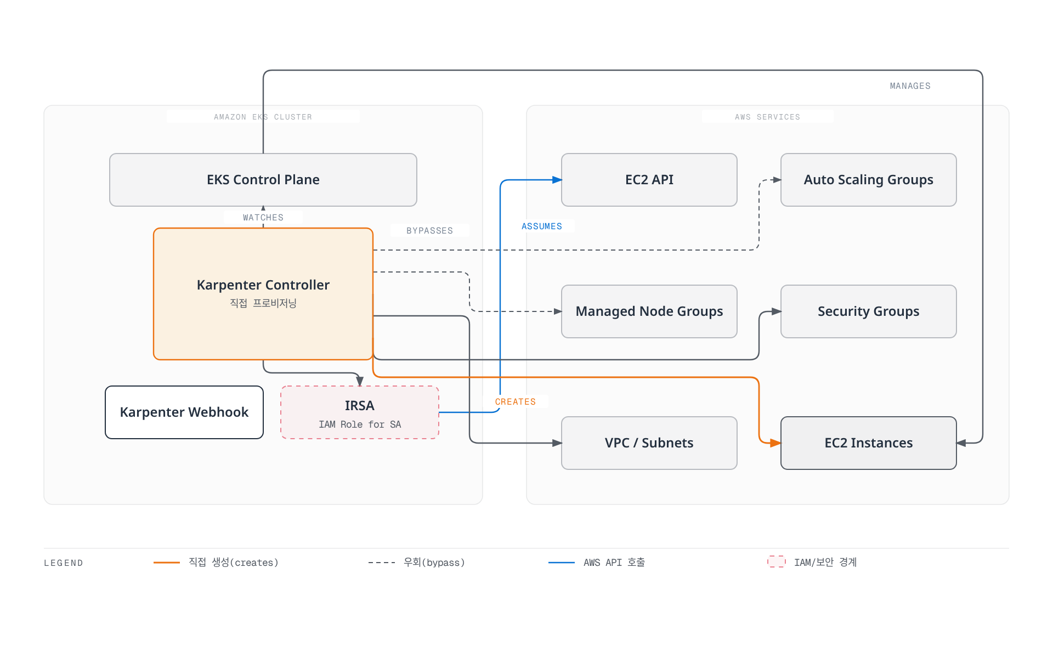1053x658 pixels.
Task: Click the pink dashed IAM boundary legend swatch
Action: tap(777, 561)
